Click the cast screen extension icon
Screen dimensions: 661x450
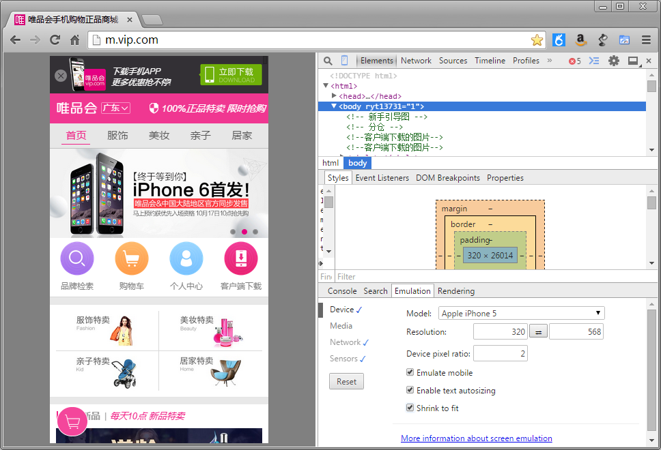[x=624, y=40]
